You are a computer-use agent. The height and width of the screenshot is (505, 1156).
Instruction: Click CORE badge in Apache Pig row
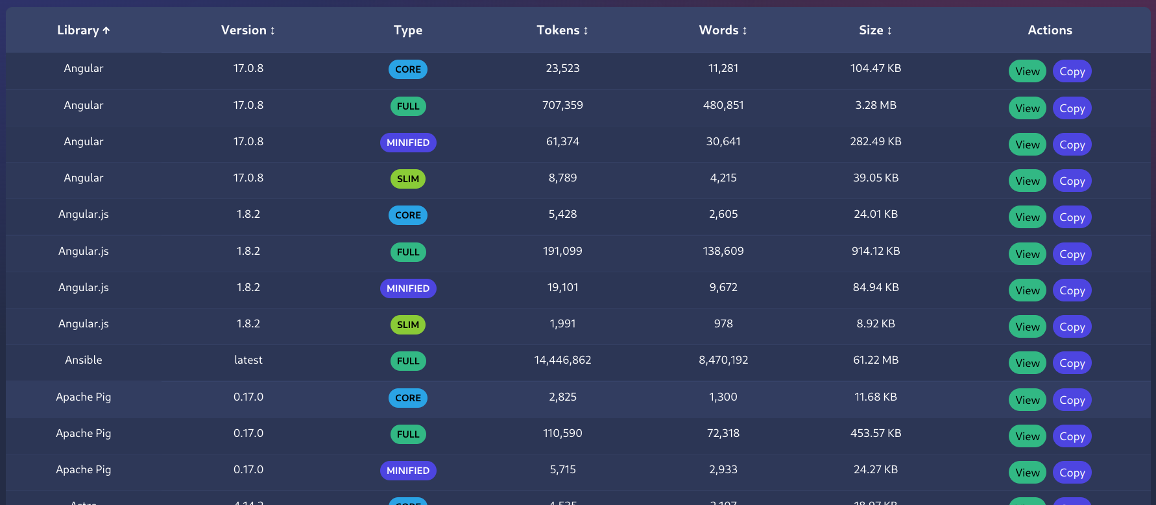[408, 398]
